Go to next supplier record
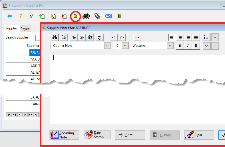The height and width of the screenshot is (147, 225). (25, 114)
